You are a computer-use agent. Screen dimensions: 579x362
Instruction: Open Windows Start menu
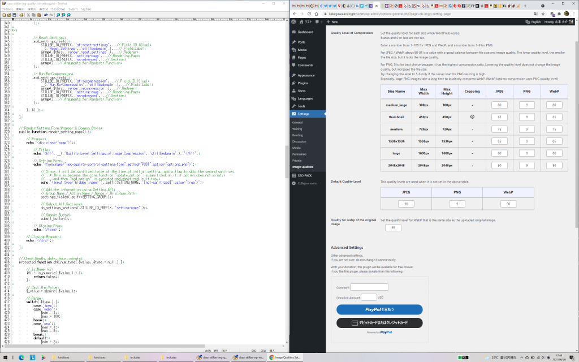(x=5, y=357)
